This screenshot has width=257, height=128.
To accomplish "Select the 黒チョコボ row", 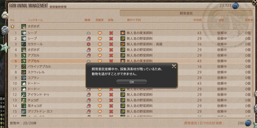I will coord(131,106).
